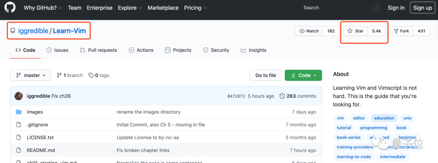
Task: Open the iggredible owner link
Action: [x=33, y=31]
